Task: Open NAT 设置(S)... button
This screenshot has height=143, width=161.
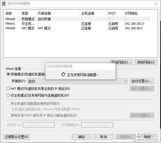Action: click(x=142, y=89)
